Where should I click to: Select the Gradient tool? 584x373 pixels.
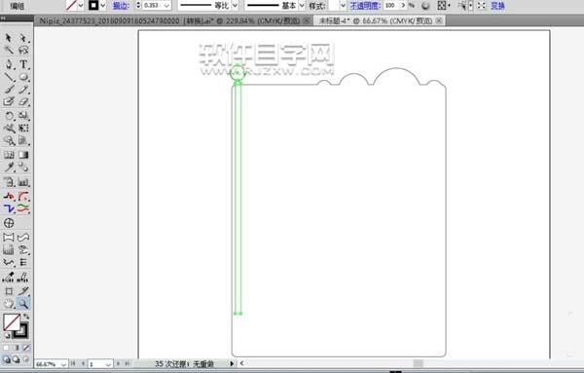point(23,155)
